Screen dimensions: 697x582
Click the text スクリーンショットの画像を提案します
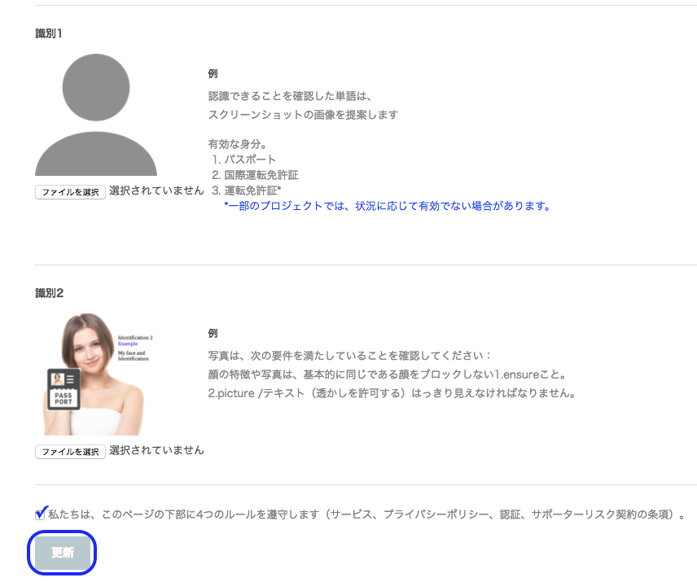(x=303, y=115)
